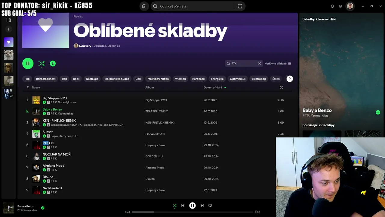
Task: Open the FLOWDEMORT album link
Action: (156, 134)
